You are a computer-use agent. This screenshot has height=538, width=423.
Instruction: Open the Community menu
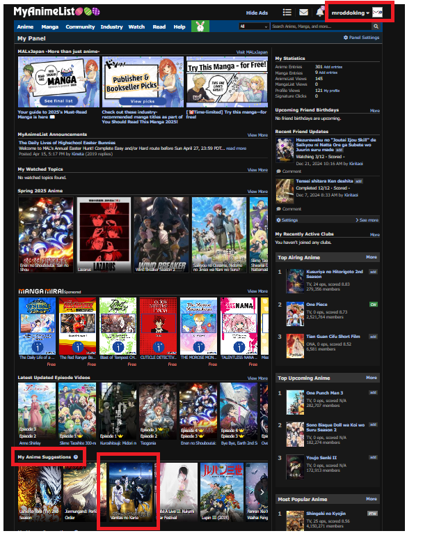coord(80,26)
